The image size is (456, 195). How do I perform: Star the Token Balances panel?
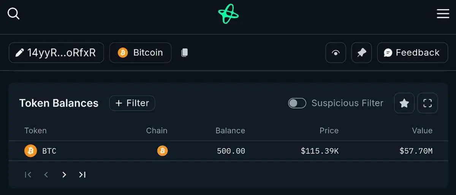tap(404, 103)
